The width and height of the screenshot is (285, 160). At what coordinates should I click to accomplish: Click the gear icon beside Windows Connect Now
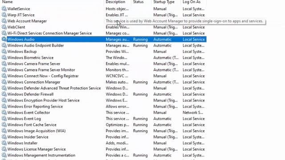pos(4,76)
